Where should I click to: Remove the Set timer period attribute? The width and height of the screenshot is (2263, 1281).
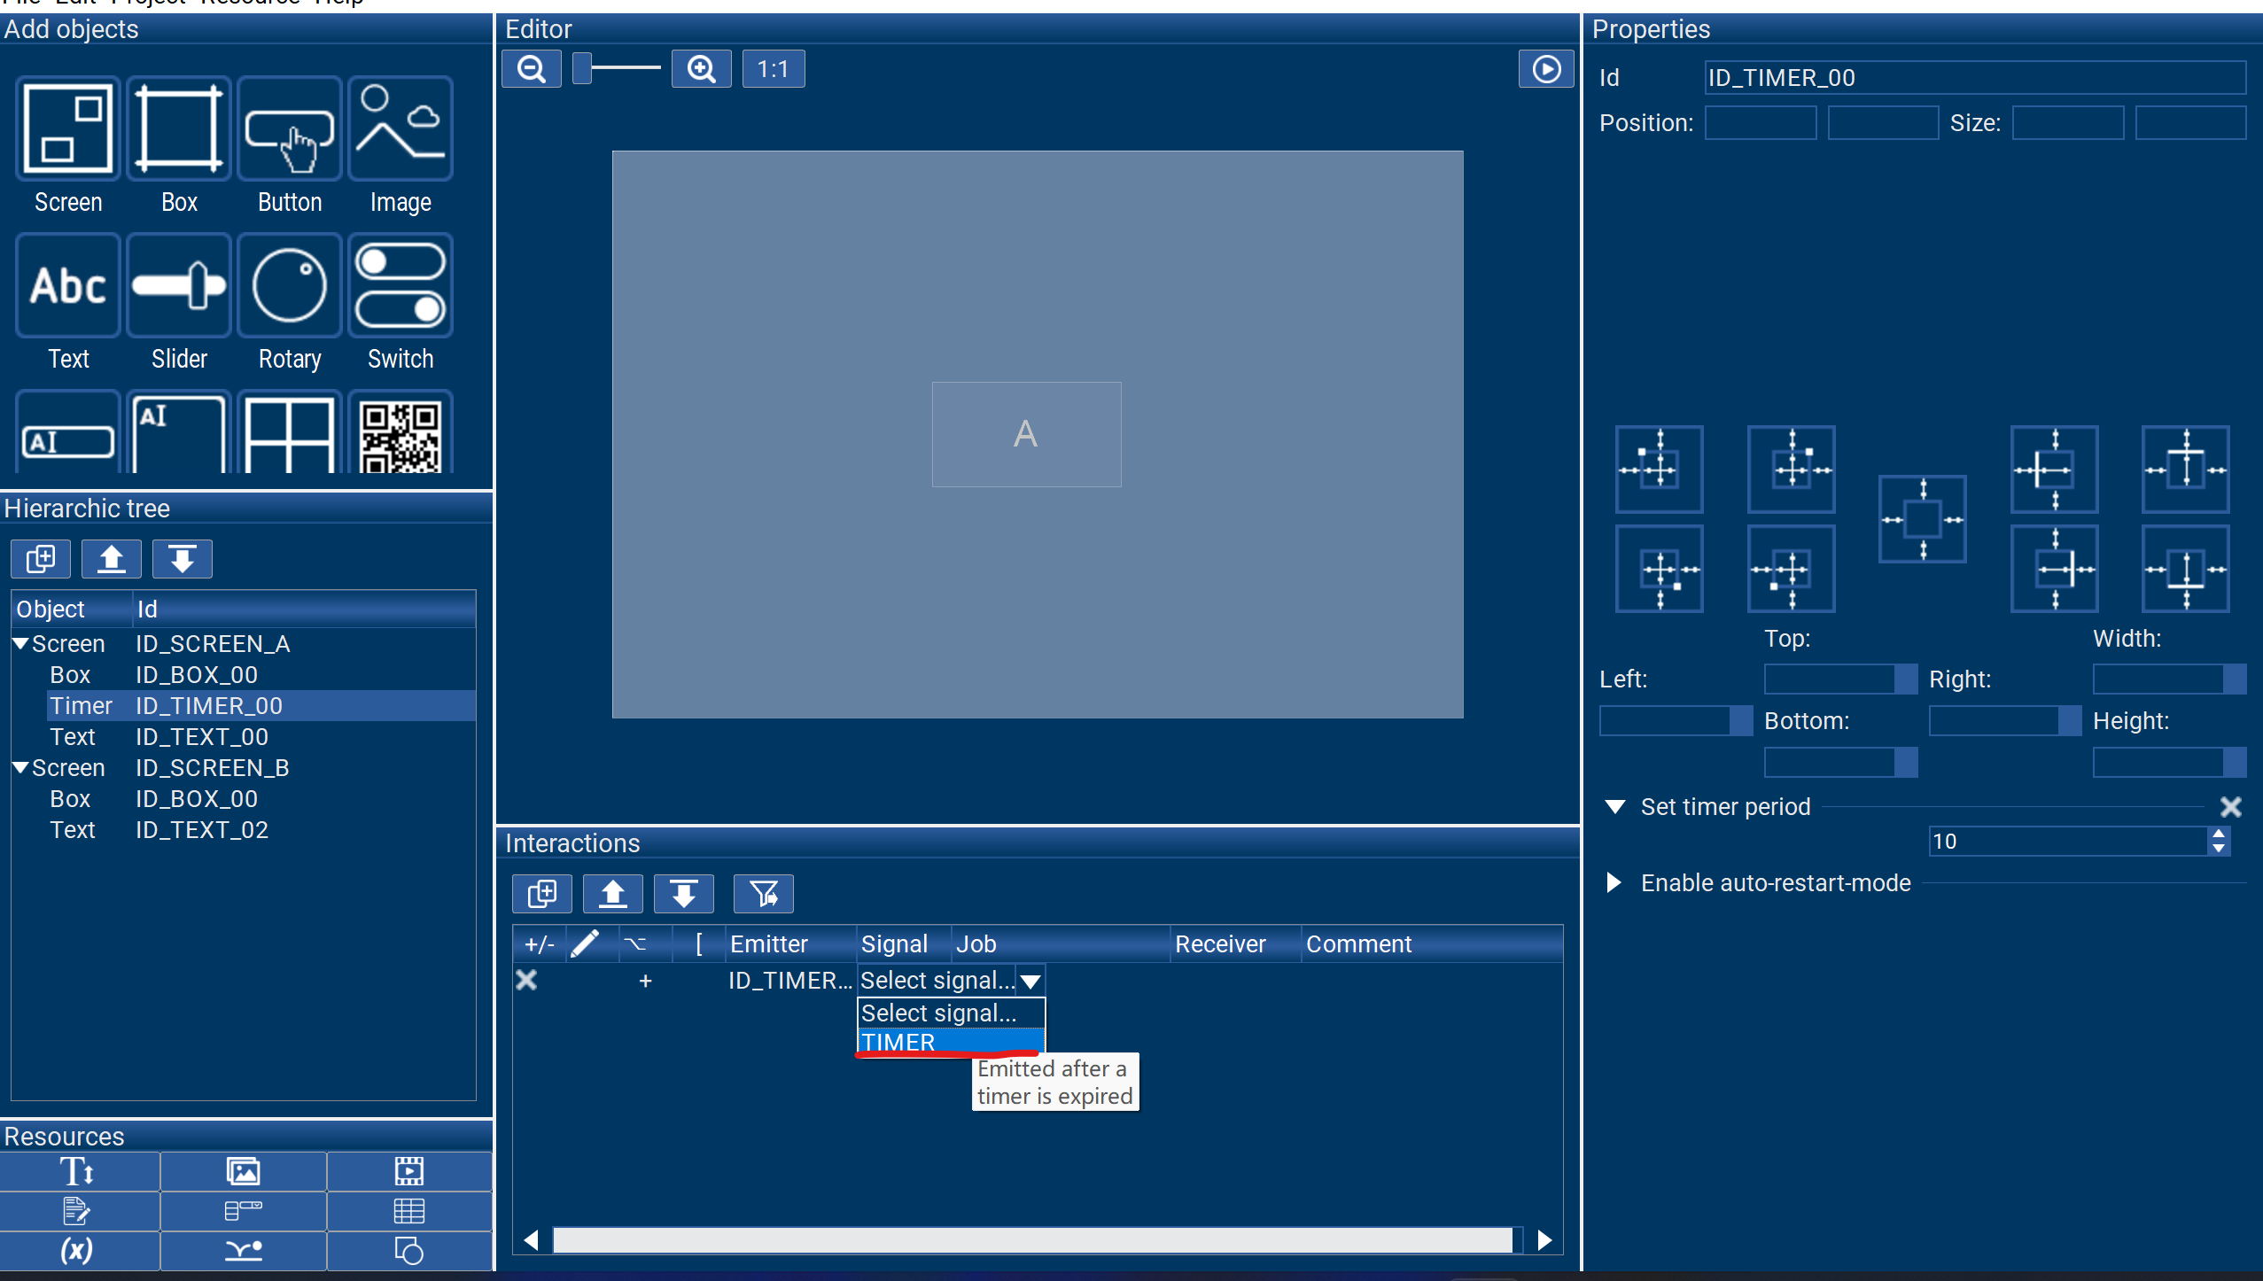(x=2230, y=806)
